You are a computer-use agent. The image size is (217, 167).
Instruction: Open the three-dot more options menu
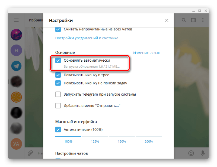click(x=203, y=20)
